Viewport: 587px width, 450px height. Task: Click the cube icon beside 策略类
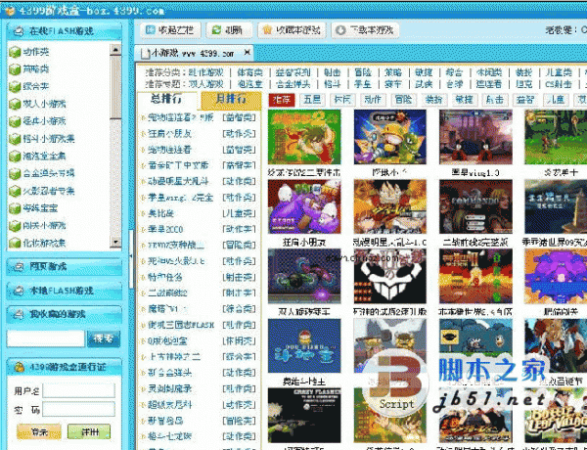15,69
